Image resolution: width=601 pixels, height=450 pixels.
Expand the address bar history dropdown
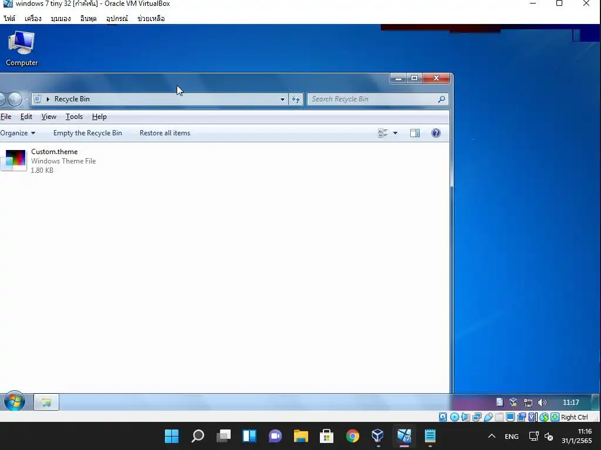282,99
